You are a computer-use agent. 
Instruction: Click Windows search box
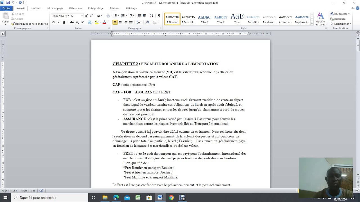pyautogui.click(x=49, y=198)
